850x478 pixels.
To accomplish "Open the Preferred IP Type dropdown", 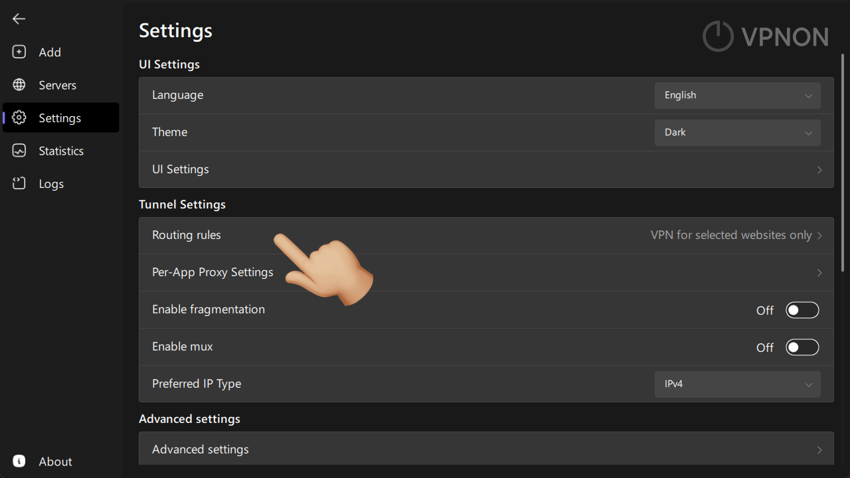I will [737, 384].
